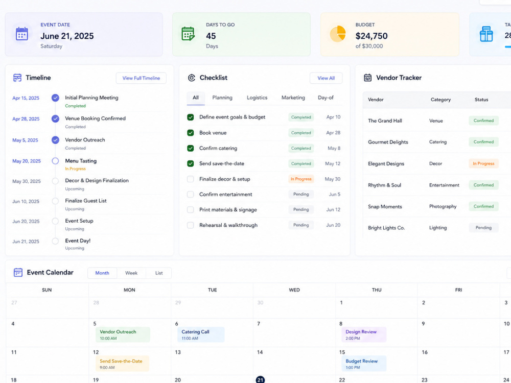The width and height of the screenshot is (511, 383).
Task: Click Pending badge for Confirm entertainment
Action: pos(301,195)
